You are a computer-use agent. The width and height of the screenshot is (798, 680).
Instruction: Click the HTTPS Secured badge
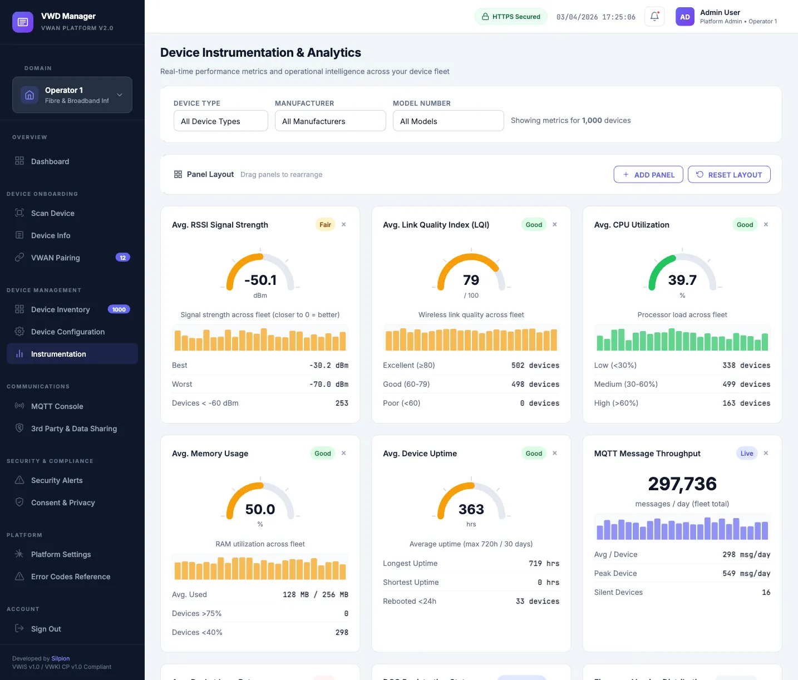tap(511, 16)
